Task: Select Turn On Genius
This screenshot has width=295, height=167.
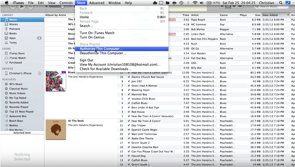Action: point(122,37)
